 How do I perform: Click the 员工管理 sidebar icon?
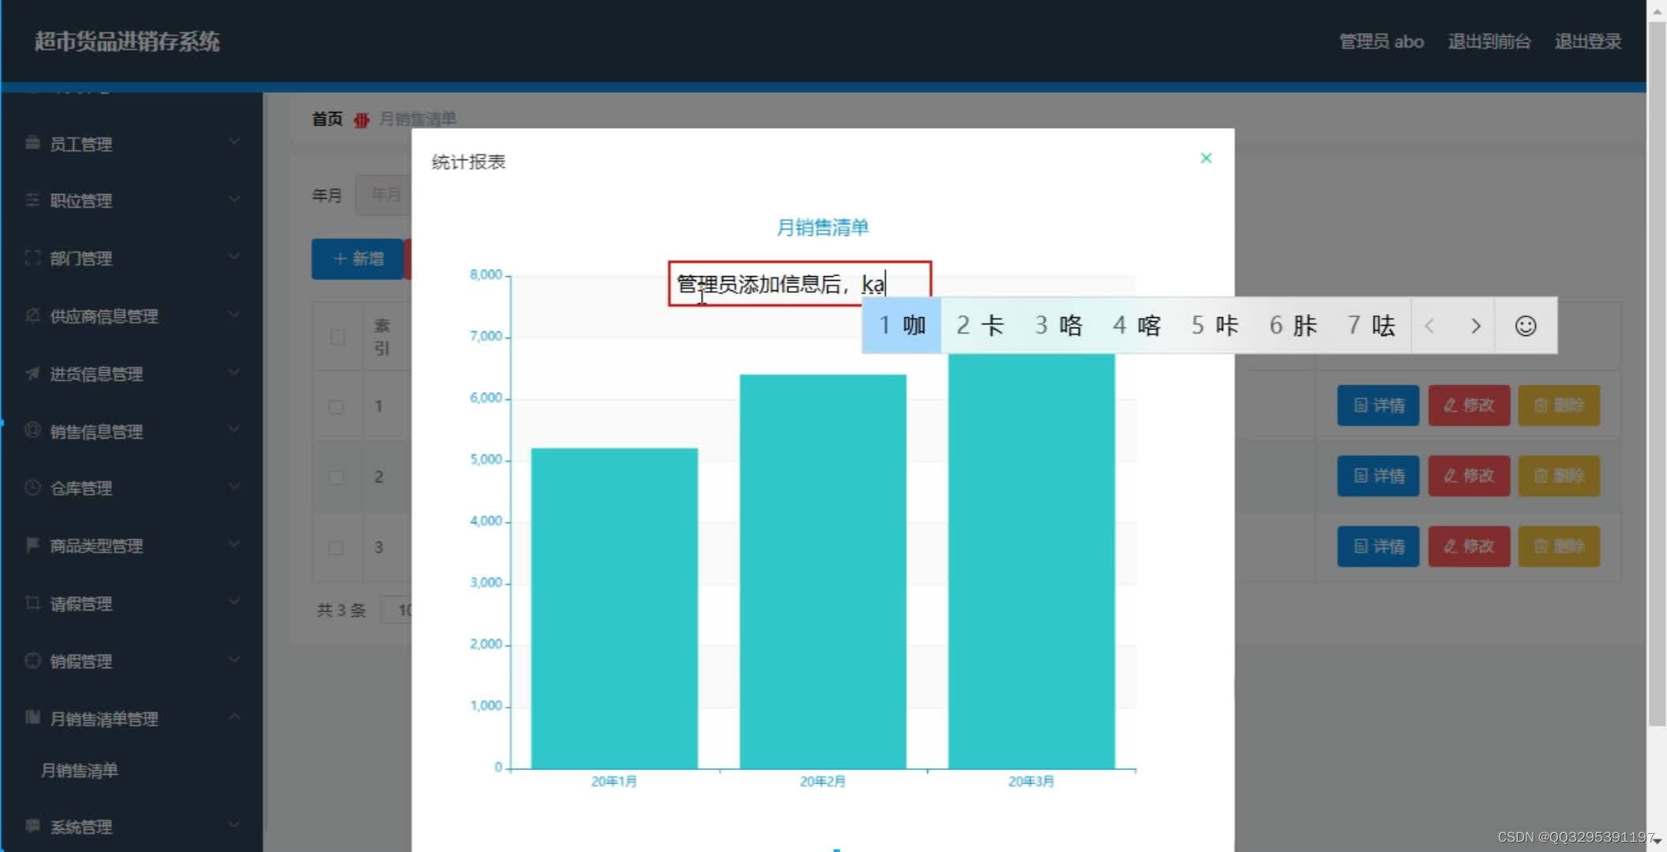click(x=32, y=143)
